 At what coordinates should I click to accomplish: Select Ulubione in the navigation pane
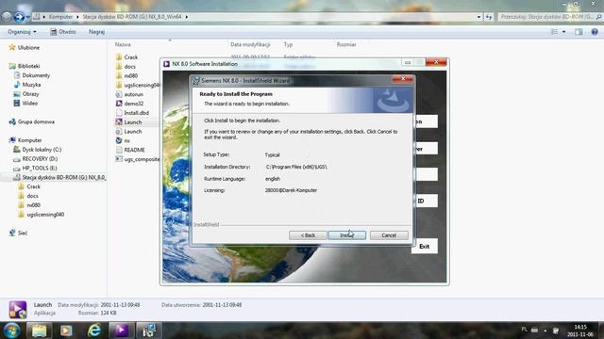[x=28, y=48]
